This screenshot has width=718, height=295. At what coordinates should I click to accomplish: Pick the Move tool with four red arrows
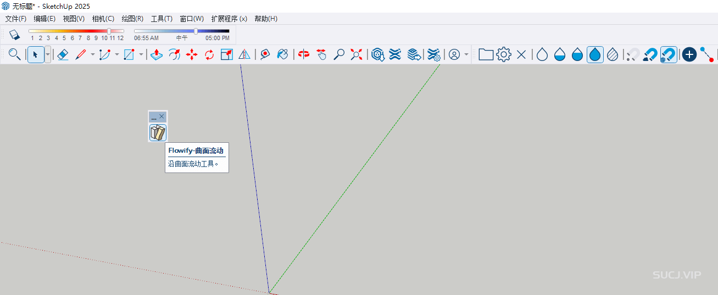[x=192, y=54]
